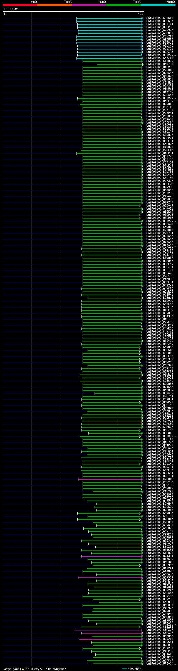This screenshot has height=671, width=178.
Task: Select the UniRef100_C5BNK3 label
Action: (x=160, y=602)
